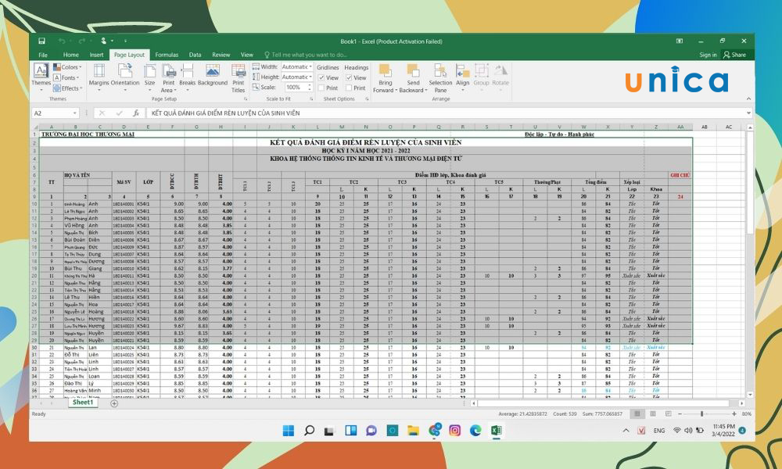782x469 pixels.
Task: Open the Selection Pane
Action: pyautogui.click(x=440, y=78)
